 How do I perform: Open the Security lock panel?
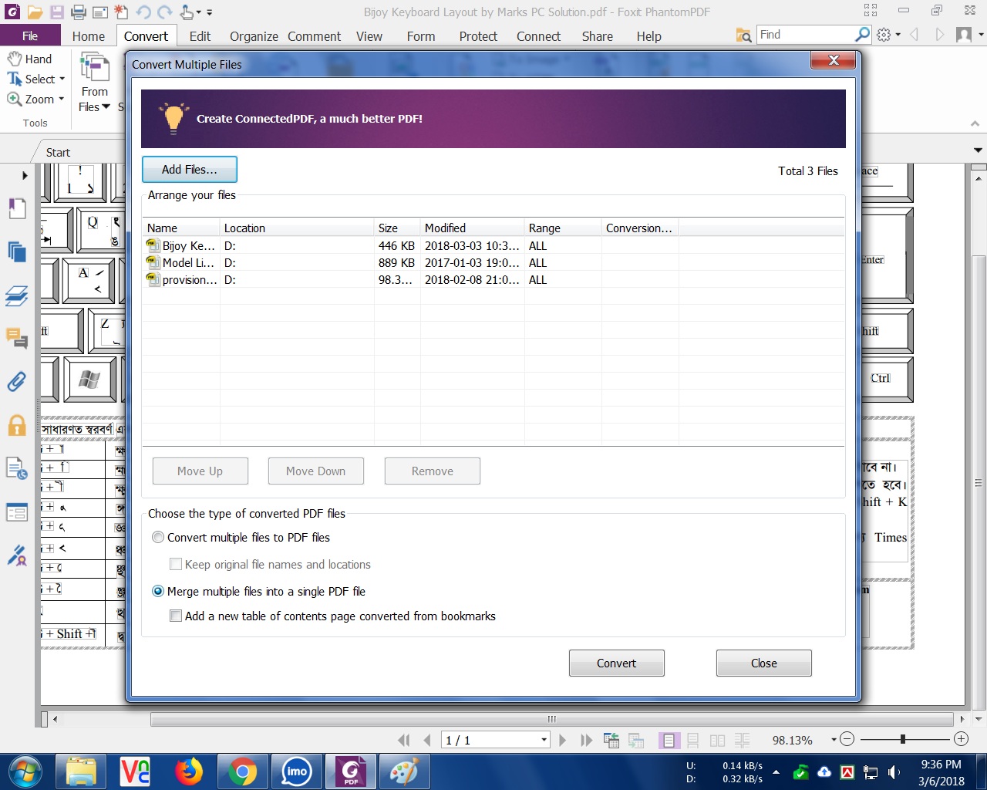tap(17, 425)
